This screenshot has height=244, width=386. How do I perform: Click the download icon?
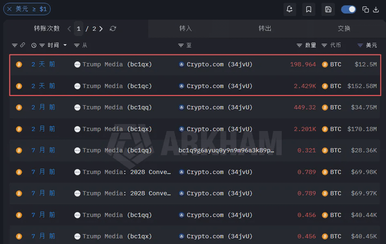pyautogui.click(x=376, y=10)
